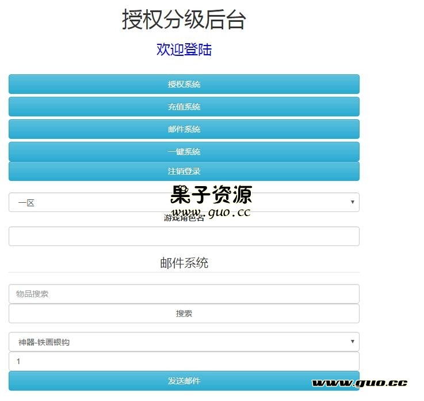Switch to the 充值系统 recharge section

184,107
